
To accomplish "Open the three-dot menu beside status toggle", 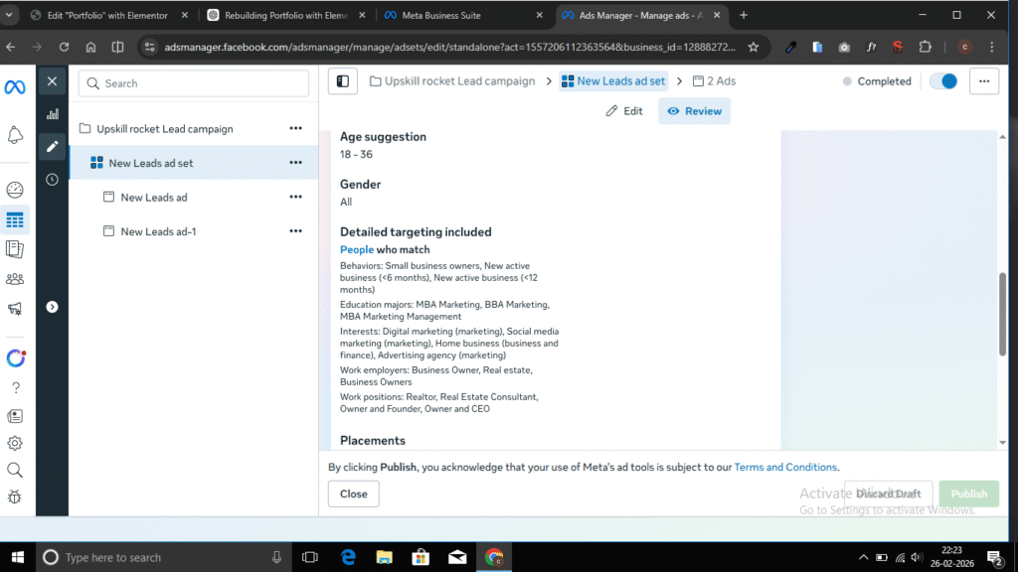I will tap(982, 81).
